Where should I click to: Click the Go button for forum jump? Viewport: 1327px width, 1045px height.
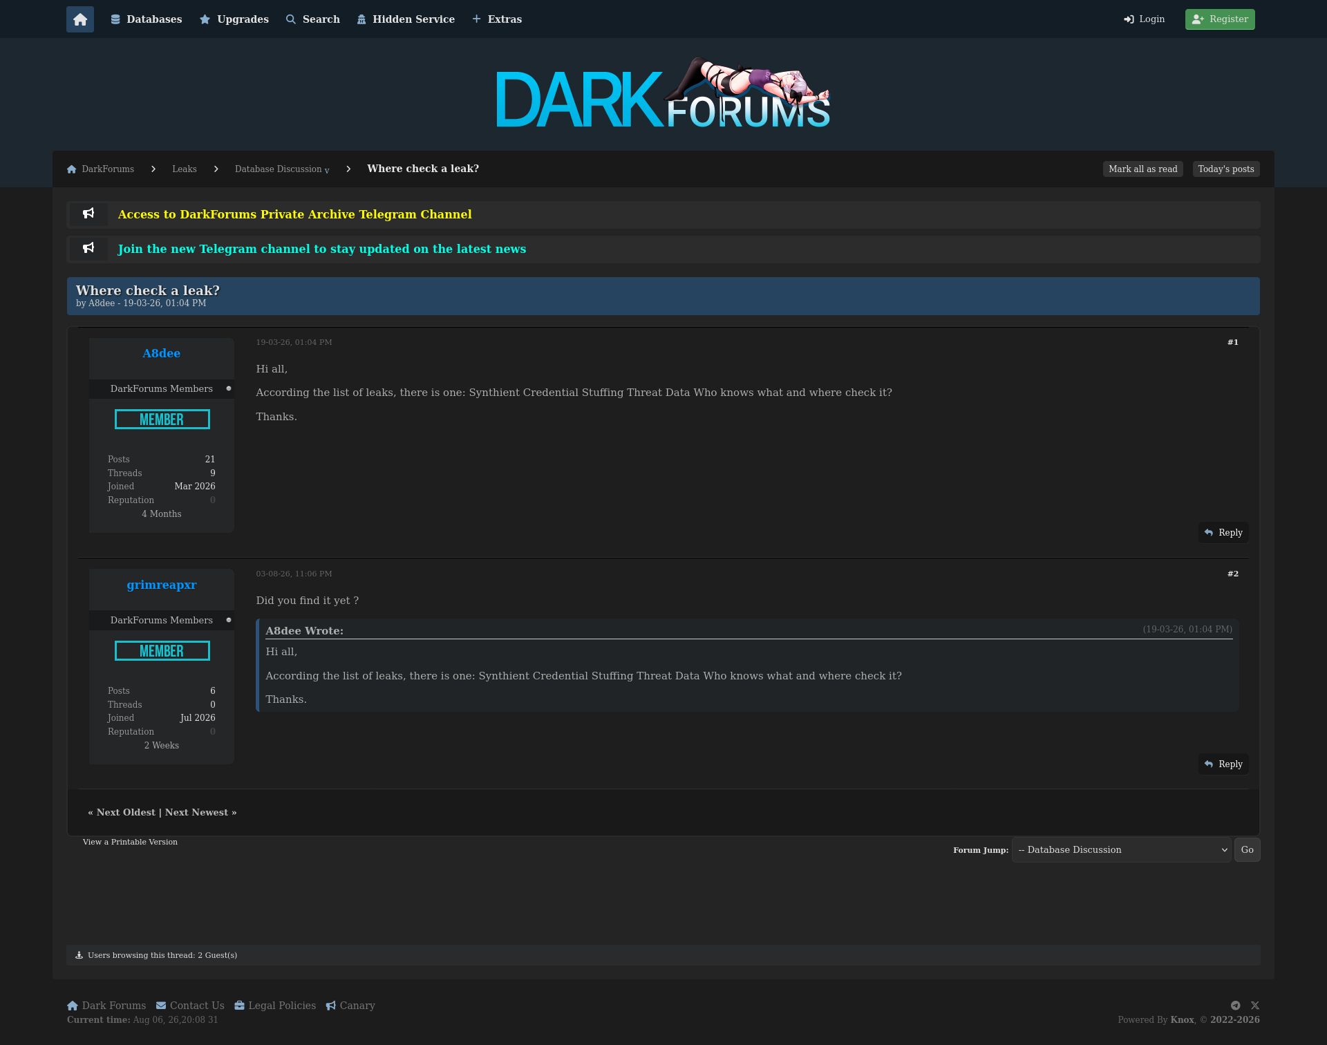click(x=1248, y=850)
